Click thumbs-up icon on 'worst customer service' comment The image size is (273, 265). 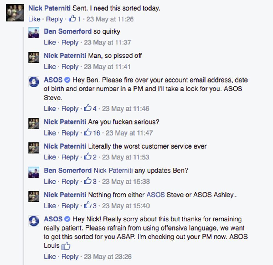click(x=88, y=156)
